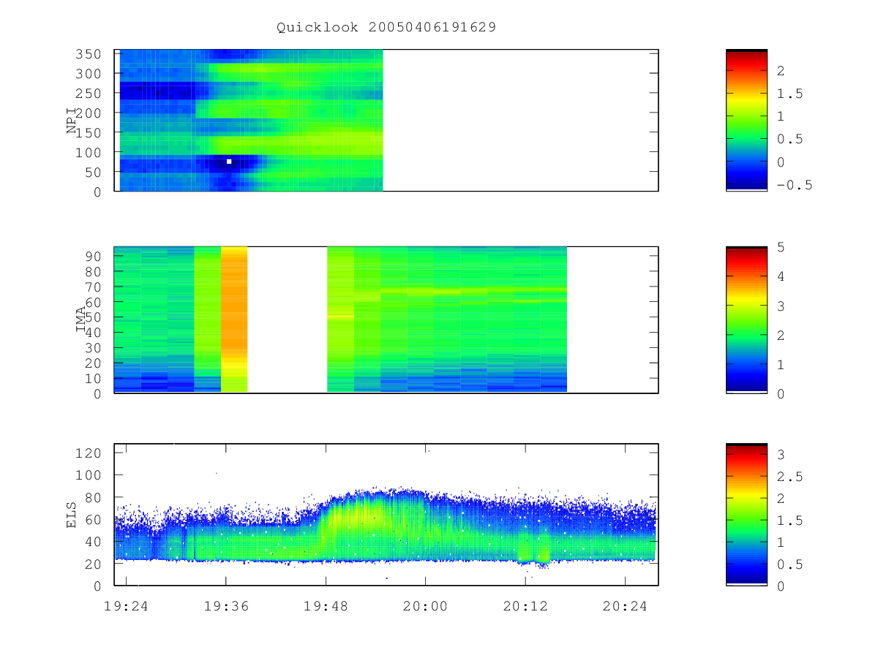The width and height of the screenshot is (878, 658).
Task: Click the 20:12 time tick label
Action: click(525, 605)
